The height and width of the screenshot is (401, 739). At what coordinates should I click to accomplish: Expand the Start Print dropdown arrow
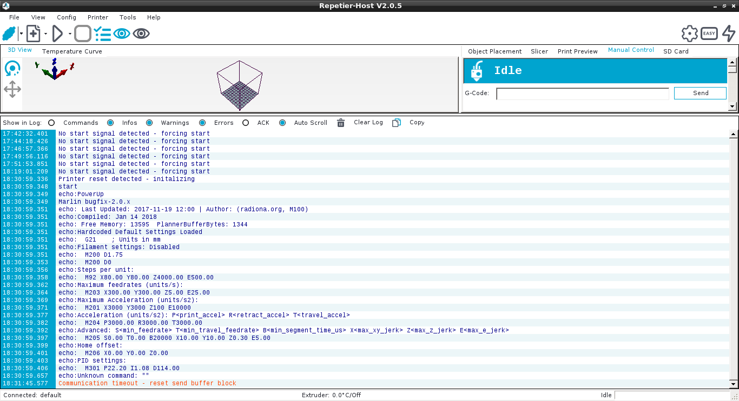(x=70, y=34)
